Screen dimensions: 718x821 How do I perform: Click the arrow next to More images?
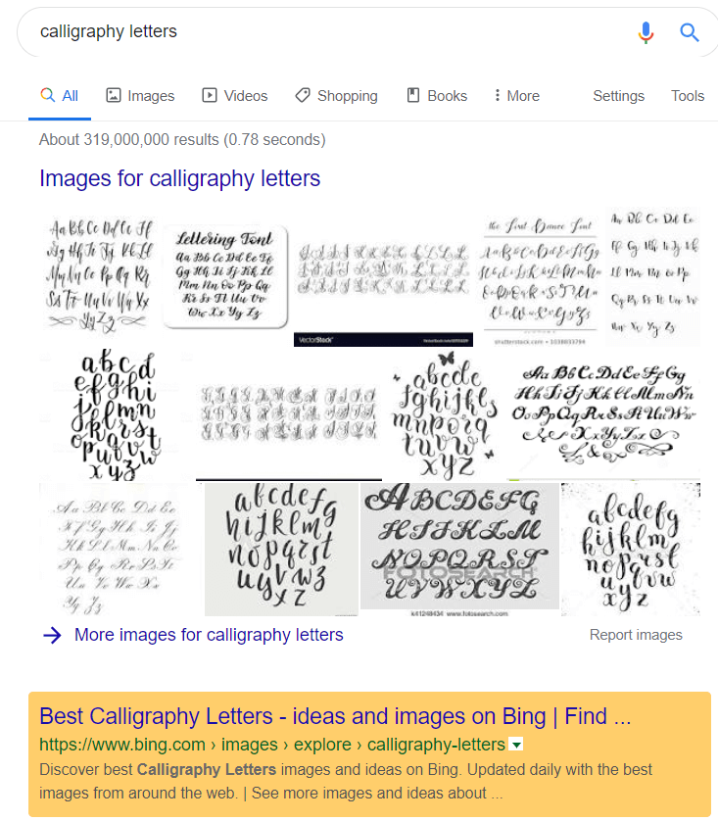(52, 635)
